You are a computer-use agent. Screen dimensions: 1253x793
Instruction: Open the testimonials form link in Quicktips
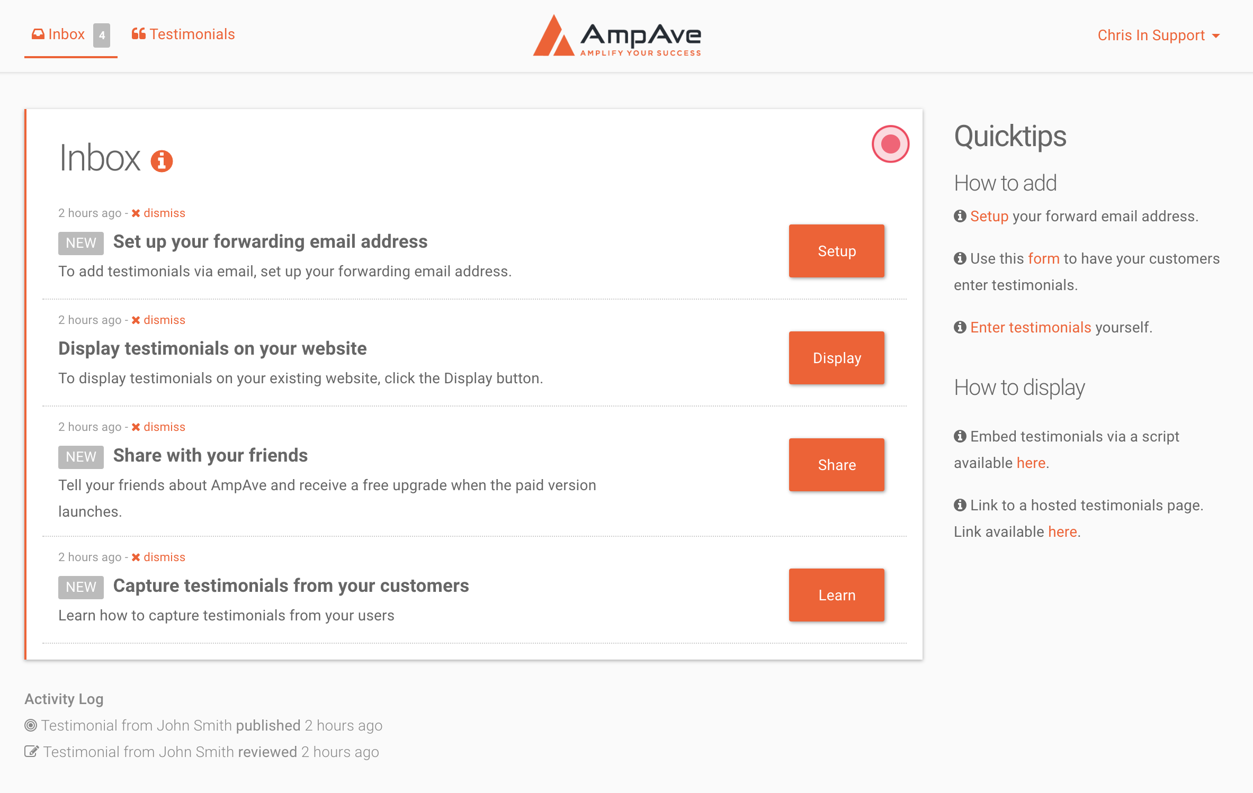pos(1044,258)
